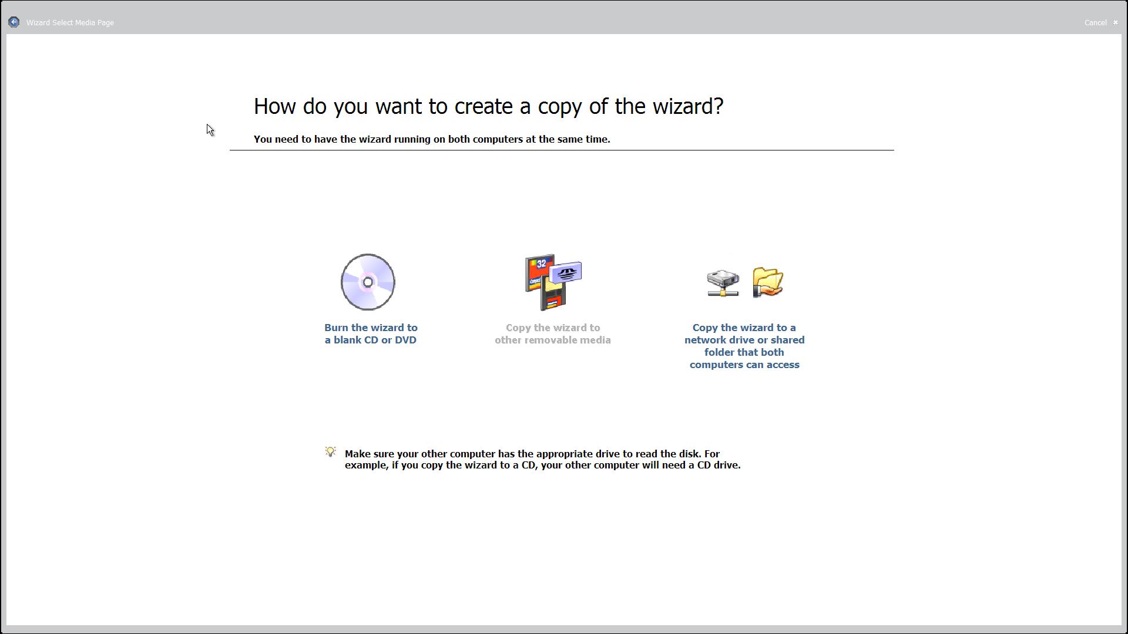The height and width of the screenshot is (634, 1128).
Task: Click the gray network drive icon
Action: click(723, 279)
